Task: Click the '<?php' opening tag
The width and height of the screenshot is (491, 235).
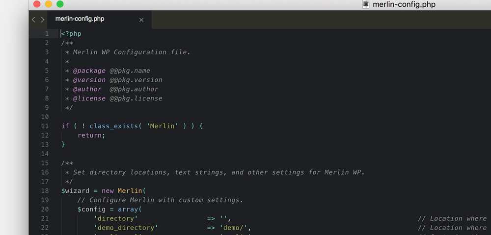Action: tap(71, 34)
